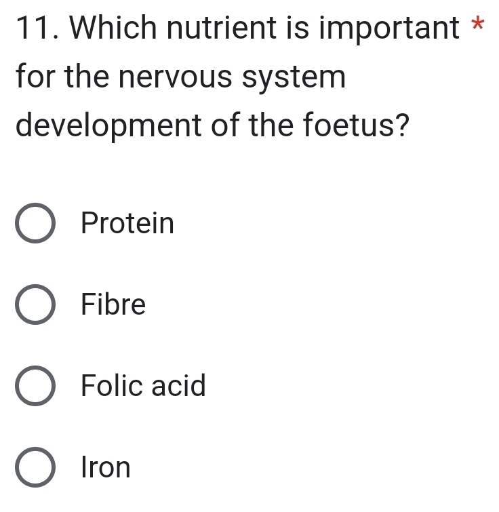Screen dimensions: 499x512
Task: Select the Protein radio button
Action: click(35, 224)
